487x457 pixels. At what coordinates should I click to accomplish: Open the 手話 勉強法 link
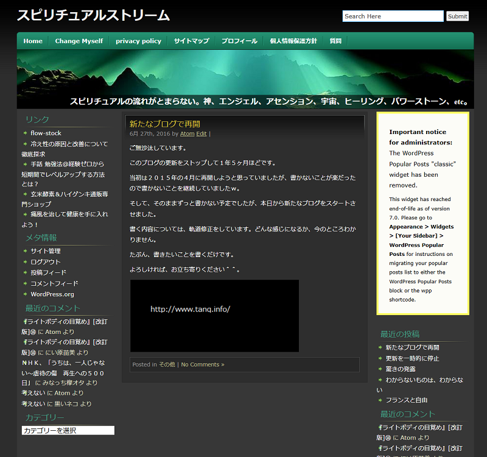63,174
